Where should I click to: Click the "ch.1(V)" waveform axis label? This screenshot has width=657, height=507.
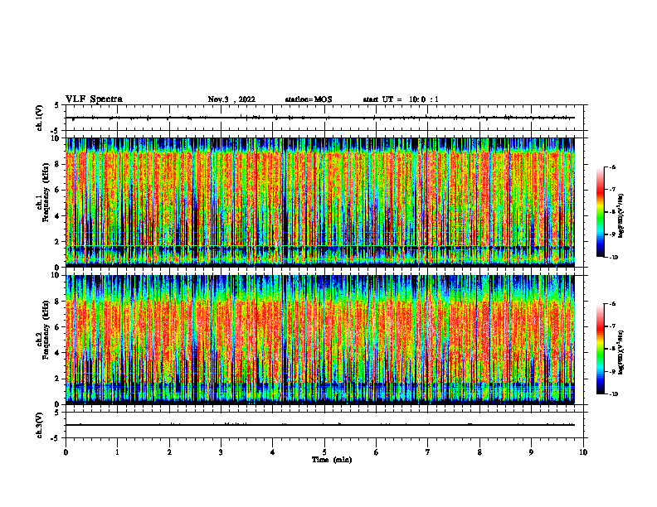[x=40, y=118]
